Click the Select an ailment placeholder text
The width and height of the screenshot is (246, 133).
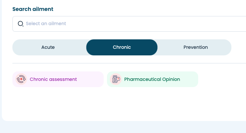pyautogui.click(x=46, y=23)
